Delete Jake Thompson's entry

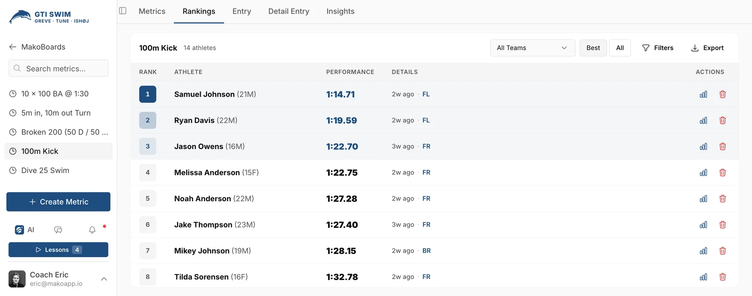point(722,225)
